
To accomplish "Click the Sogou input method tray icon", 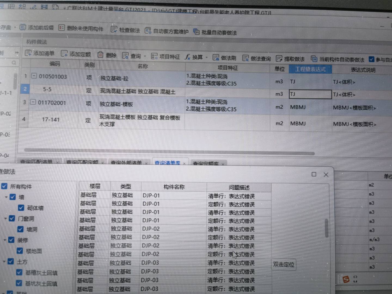I will coord(346,279).
